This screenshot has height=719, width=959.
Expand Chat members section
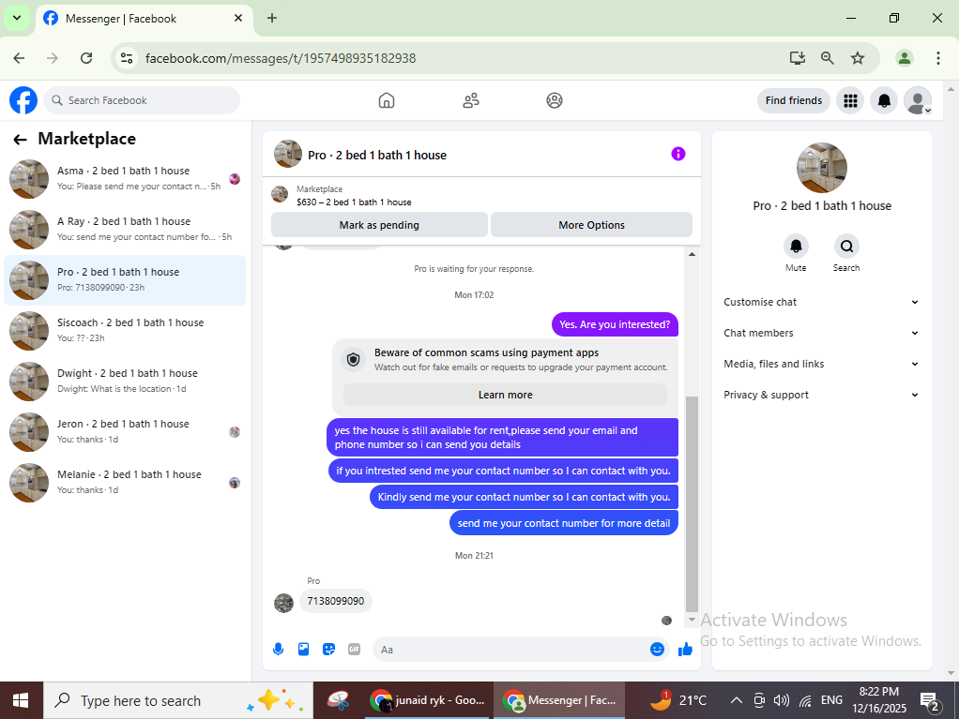pos(821,333)
